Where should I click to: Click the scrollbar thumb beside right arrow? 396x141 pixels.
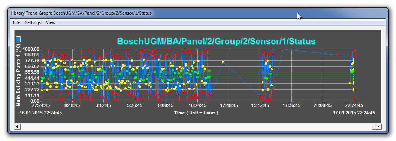pyautogui.click(x=374, y=126)
